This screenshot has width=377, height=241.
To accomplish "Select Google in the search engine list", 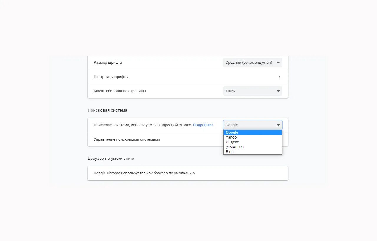I will (x=252, y=132).
